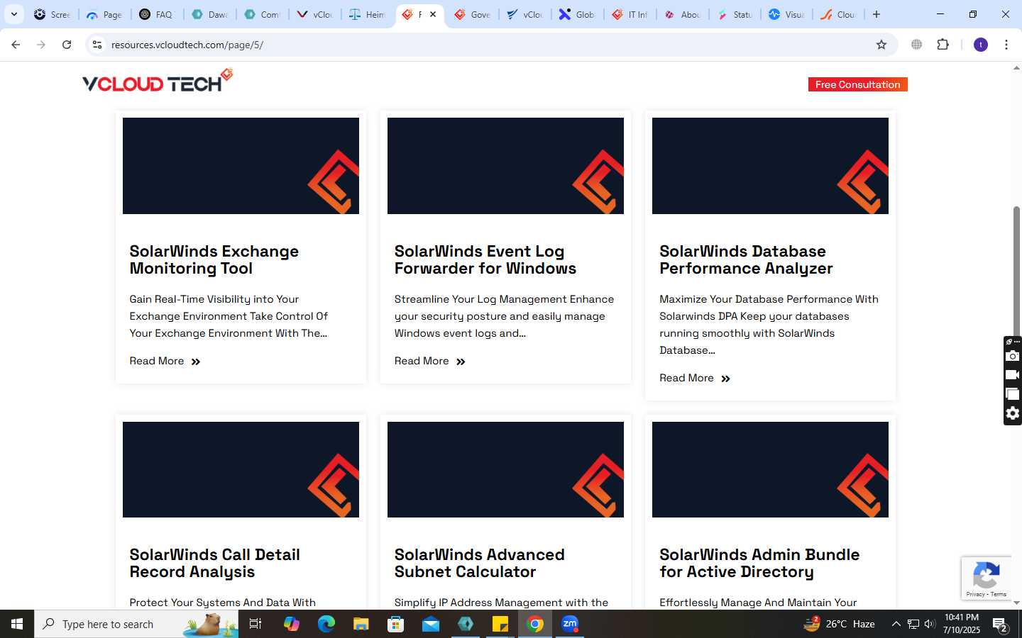Viewport: 1022px width, 638px height.
Task: Read More on Database Performance Analyzer card
Action: pyautogui.click(x=695, y=378)
